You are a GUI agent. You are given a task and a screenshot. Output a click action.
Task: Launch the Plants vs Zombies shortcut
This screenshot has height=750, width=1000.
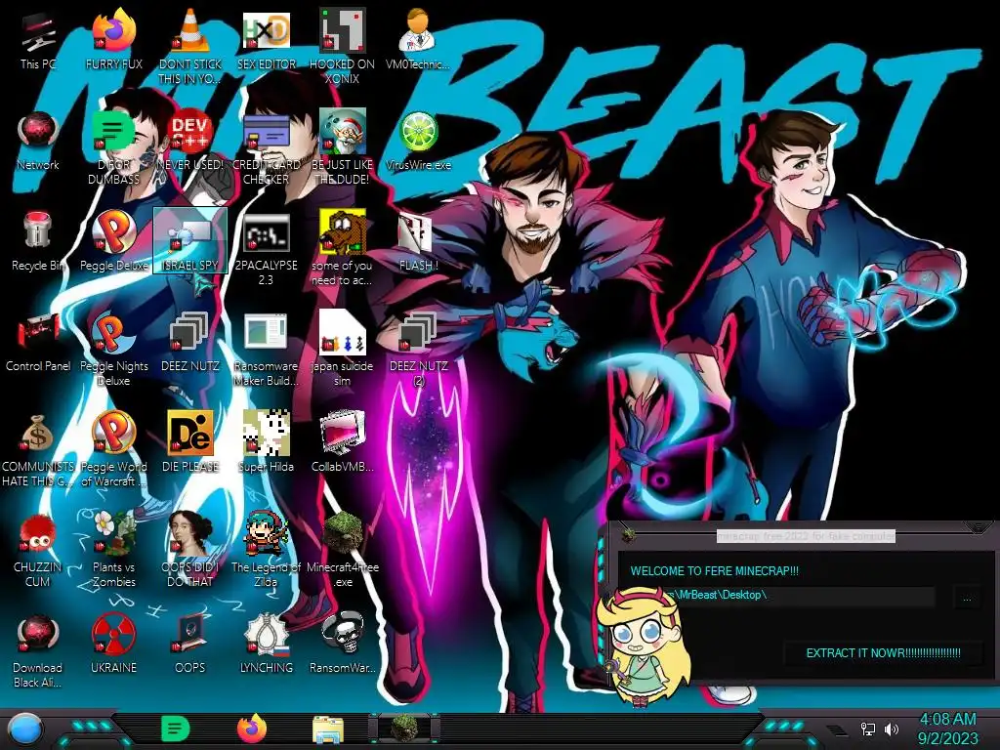click(113, 550)
